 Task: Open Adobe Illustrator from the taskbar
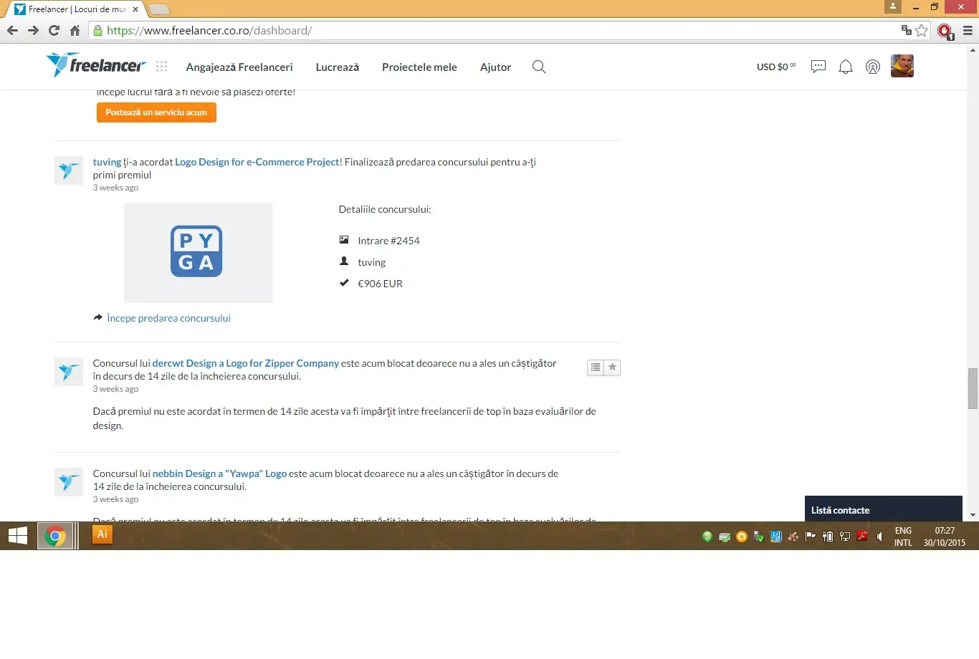click(x=102, y=534)
